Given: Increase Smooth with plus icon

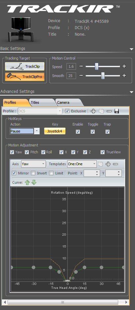Looking at the screenshot, I should pos(124,76).
